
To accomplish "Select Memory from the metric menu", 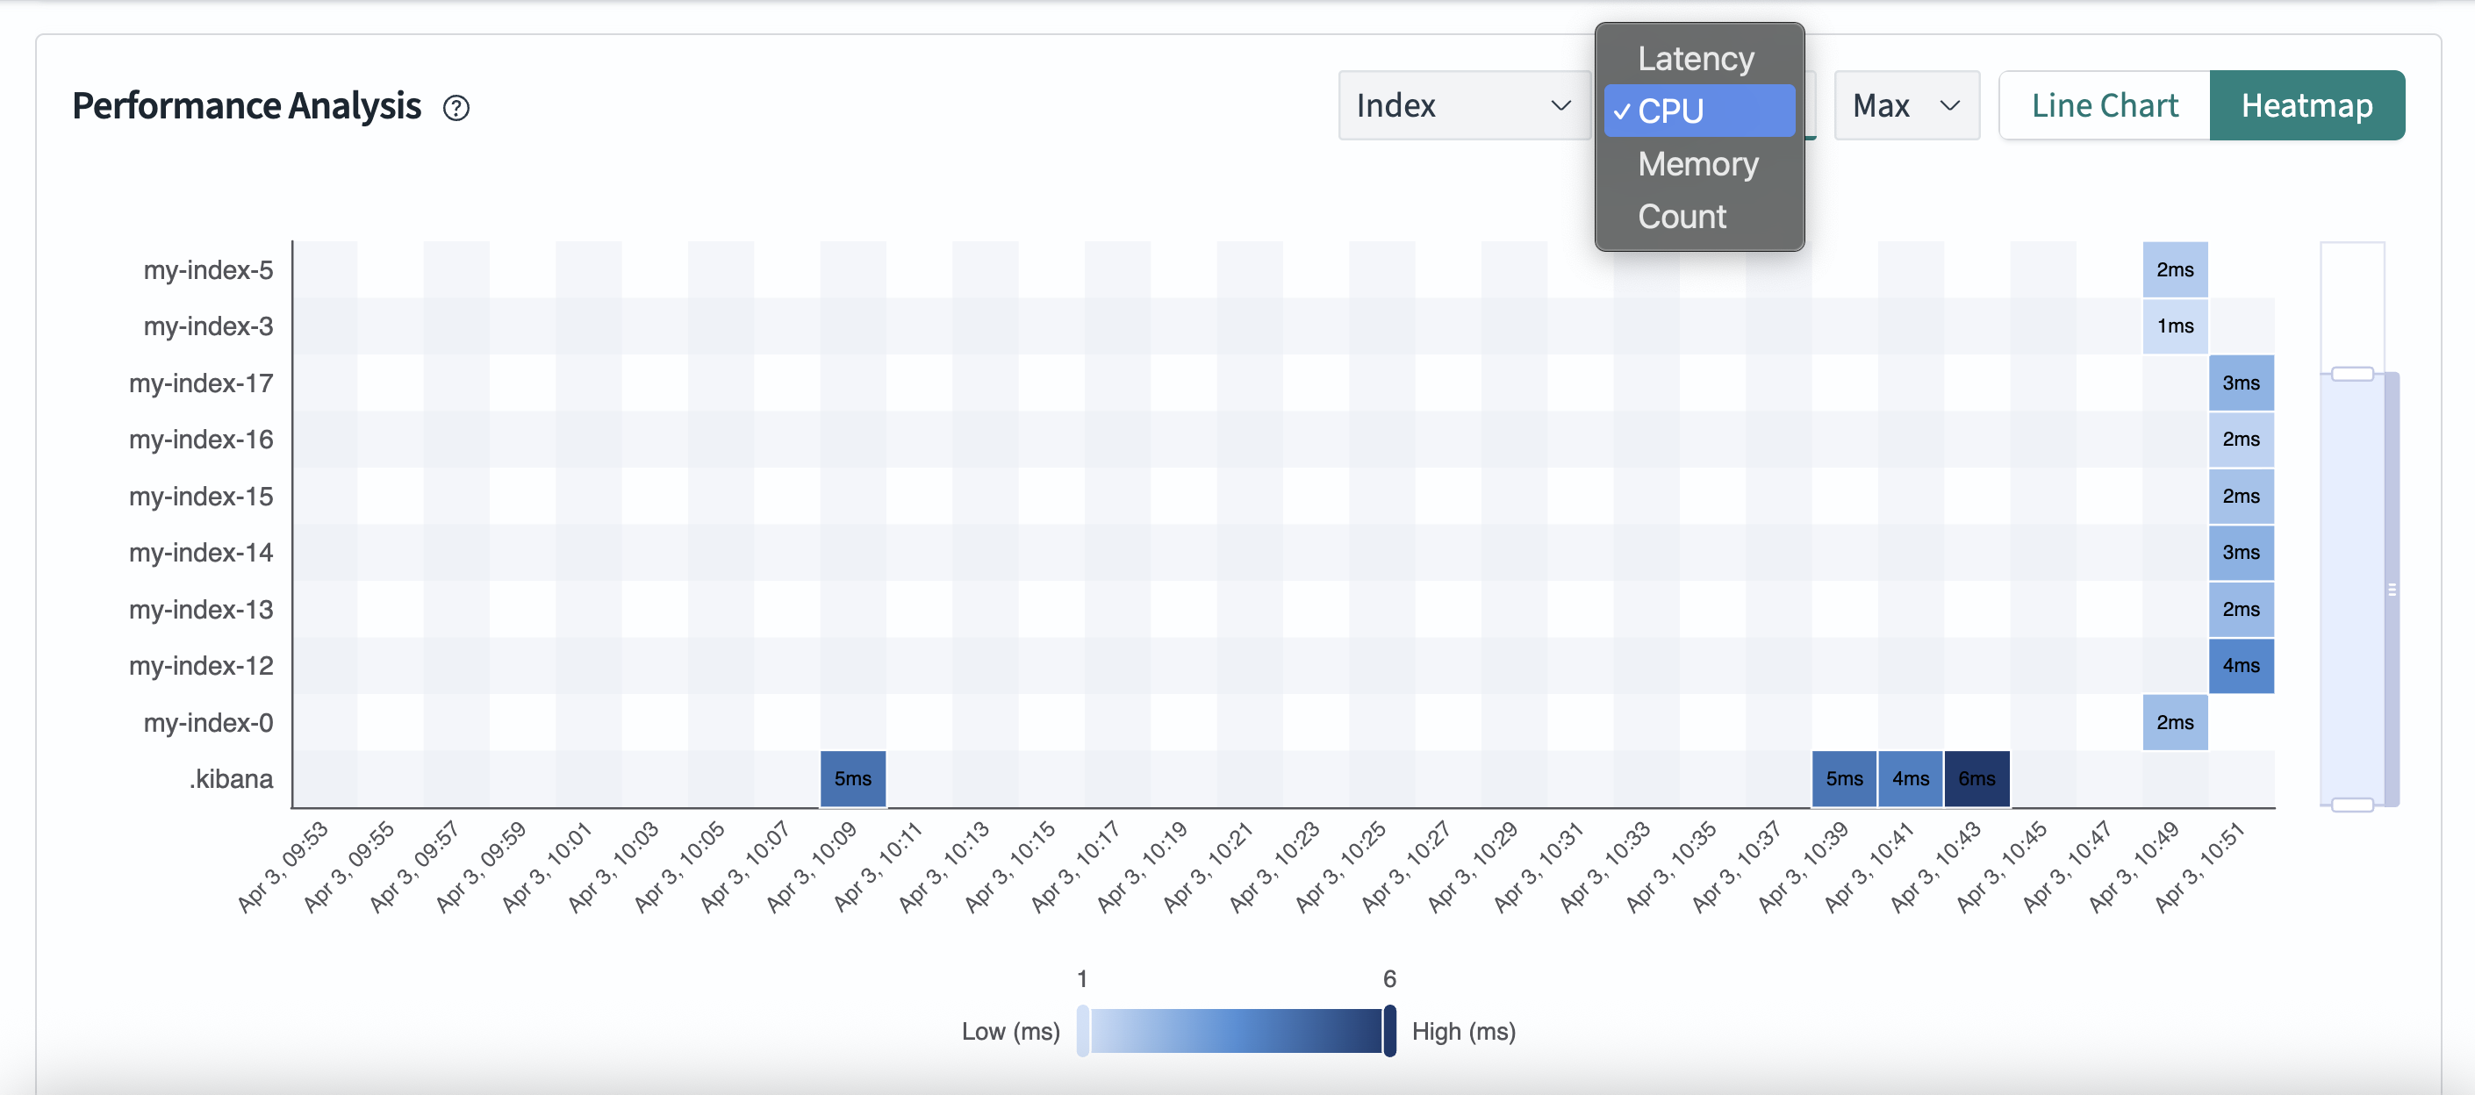I will [x=1697, y=164].
